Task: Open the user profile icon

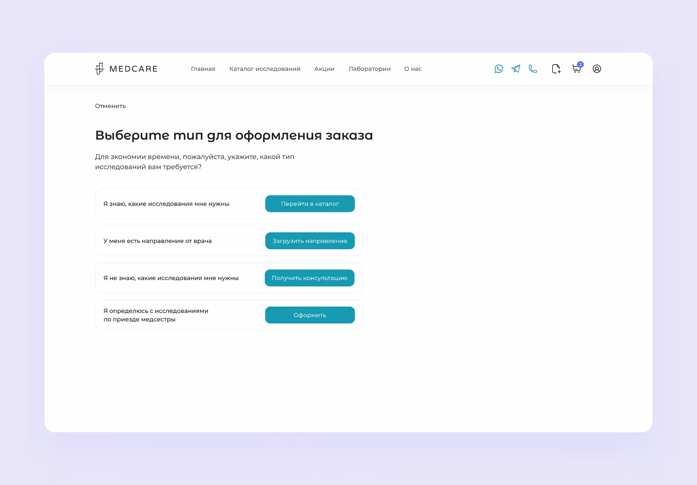Action: [x=597, y=69]
